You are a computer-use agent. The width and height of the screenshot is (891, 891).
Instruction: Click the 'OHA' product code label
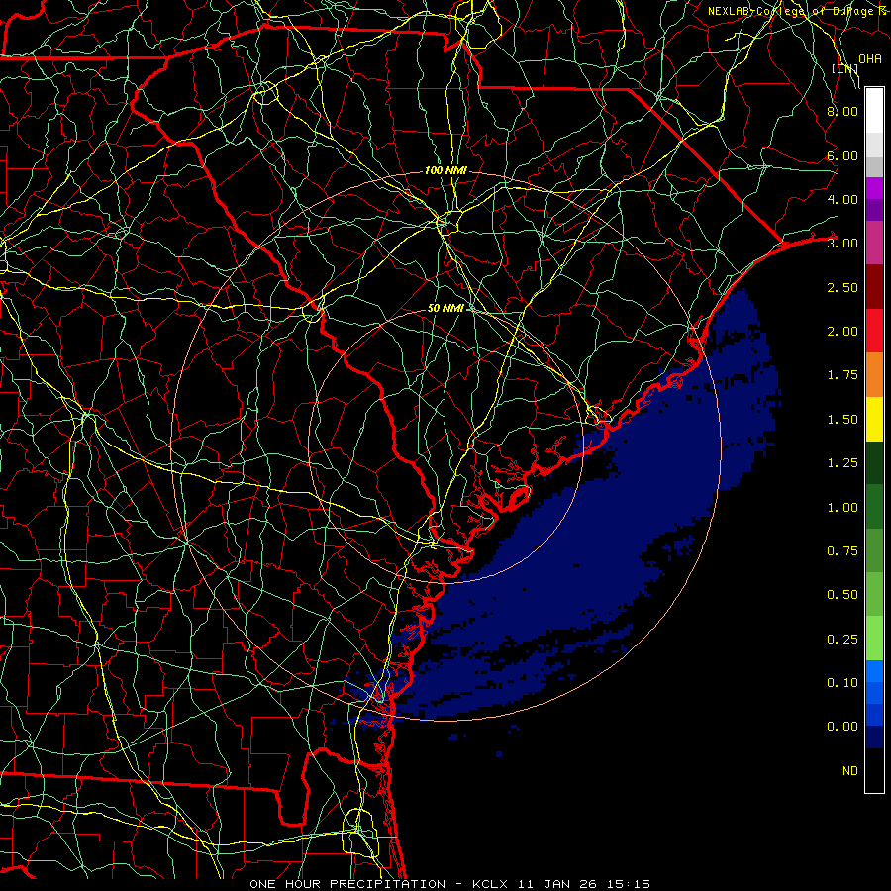click(x=870, y=58)
